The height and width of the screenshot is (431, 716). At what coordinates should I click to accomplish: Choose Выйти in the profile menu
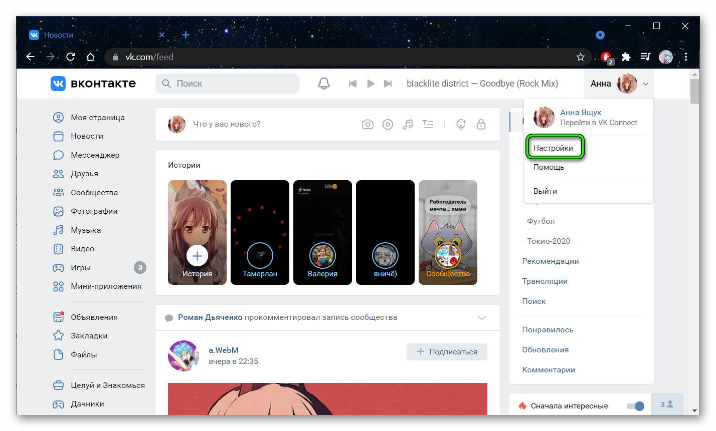(x=545, y=191)
